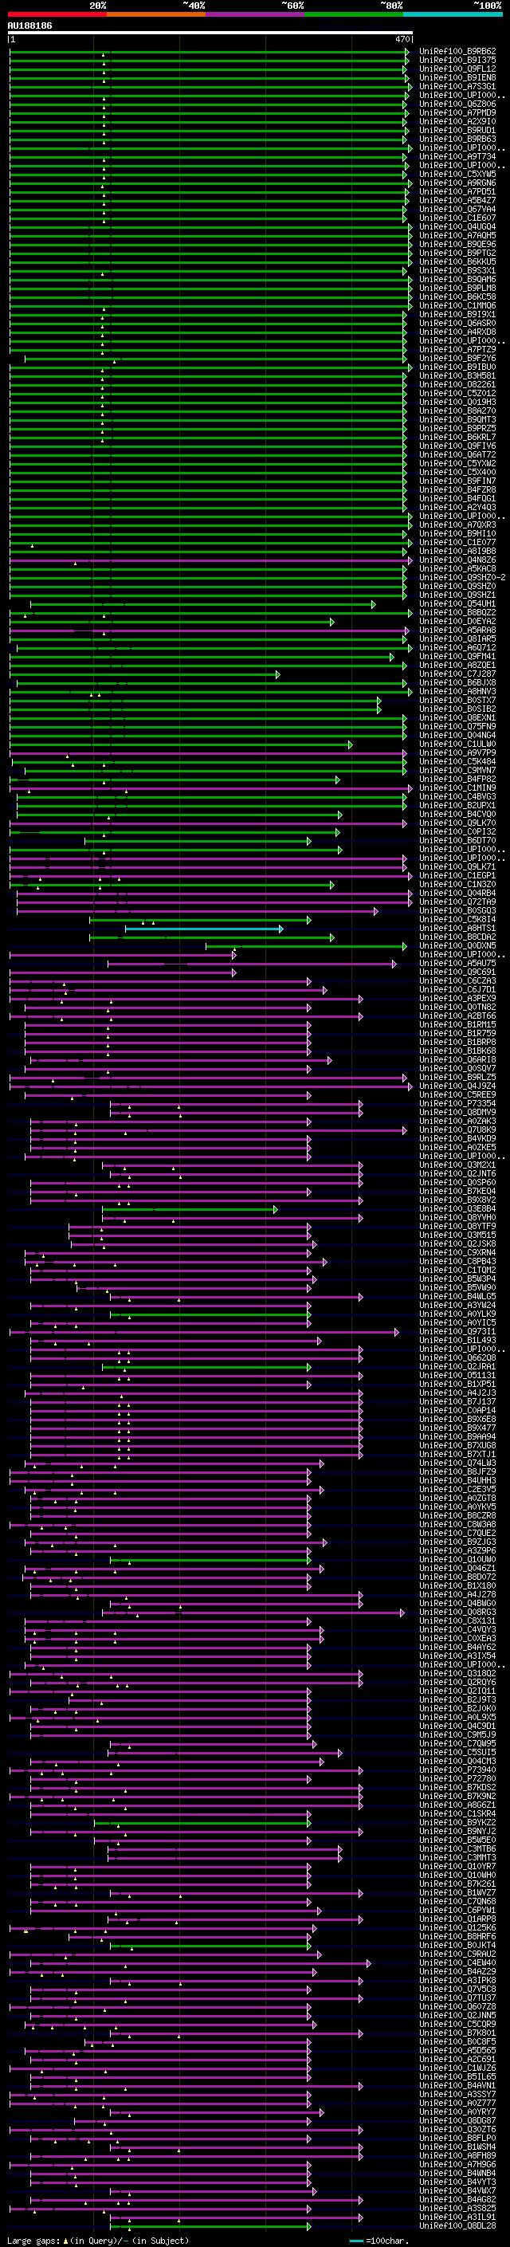
Task: Select label UniRef100_C1E607
Action: pyautogui.click(x=457, y=218)
